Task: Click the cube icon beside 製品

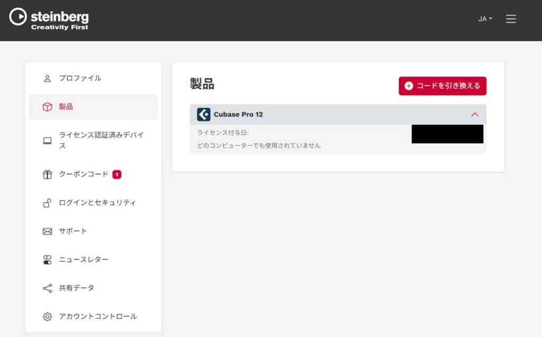Action: click(47, 107)
